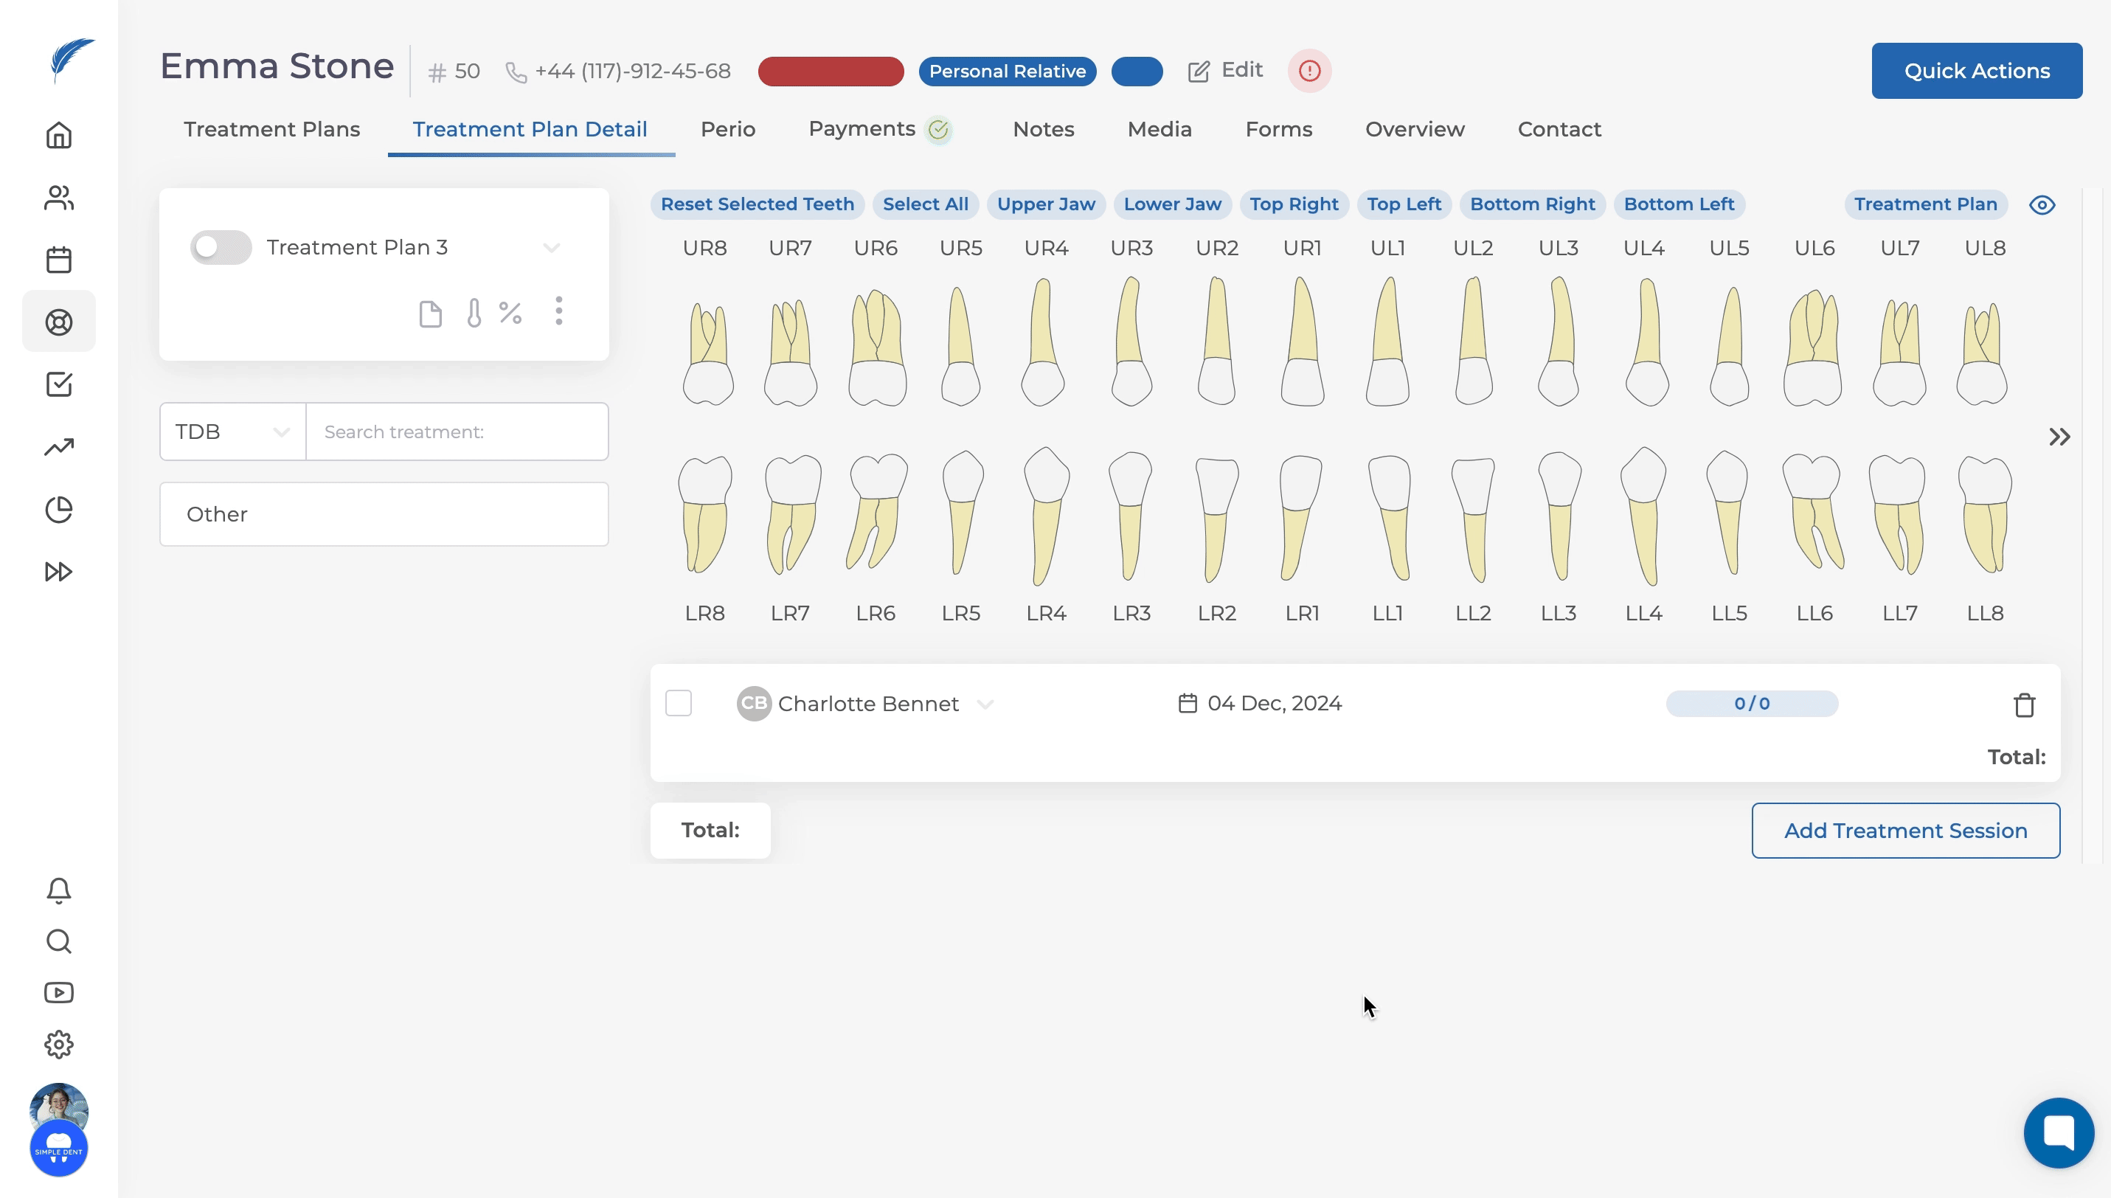
Task: Toggle the eye visibility icon near Treatment Plan
Action: point(2041,205)
